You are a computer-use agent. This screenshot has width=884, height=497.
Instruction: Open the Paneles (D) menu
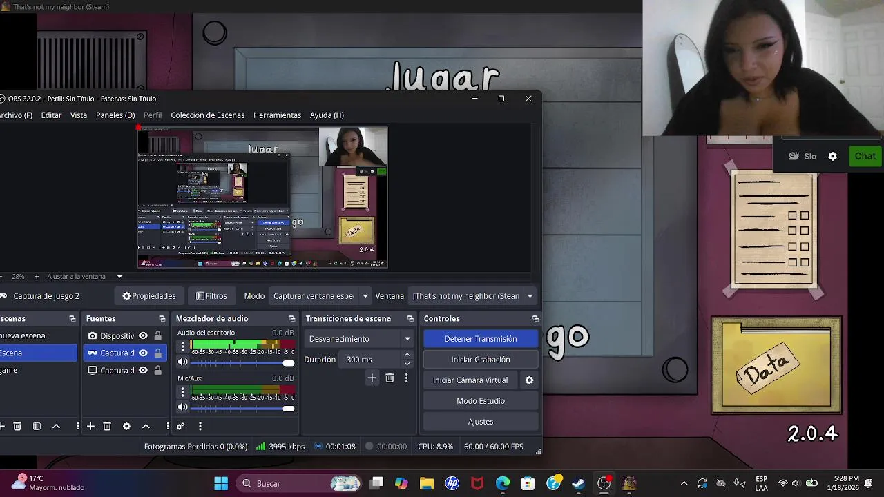(x=115, y=115)
